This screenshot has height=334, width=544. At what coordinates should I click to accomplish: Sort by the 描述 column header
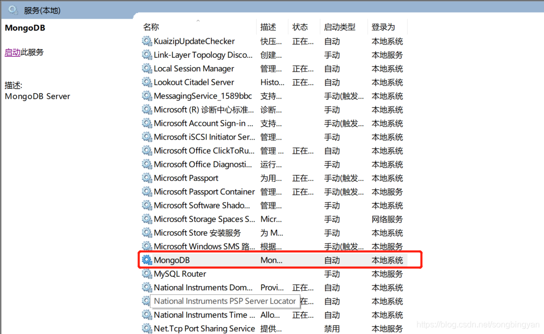[x=268, y=27]
